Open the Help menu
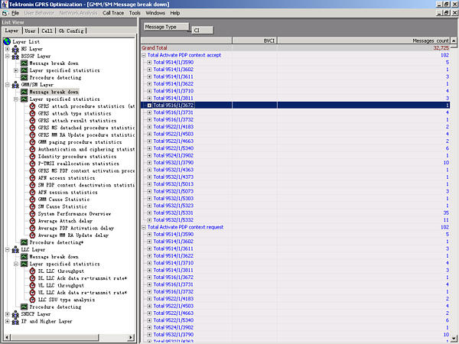Image resolution: width=459 pixels, height=344 pixels. pyautogui.click(x=174, y=13)
